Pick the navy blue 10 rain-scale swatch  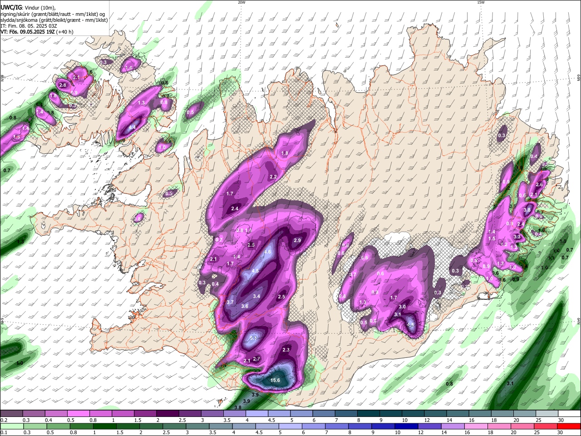pyautogui.click(x=407, y=426)
